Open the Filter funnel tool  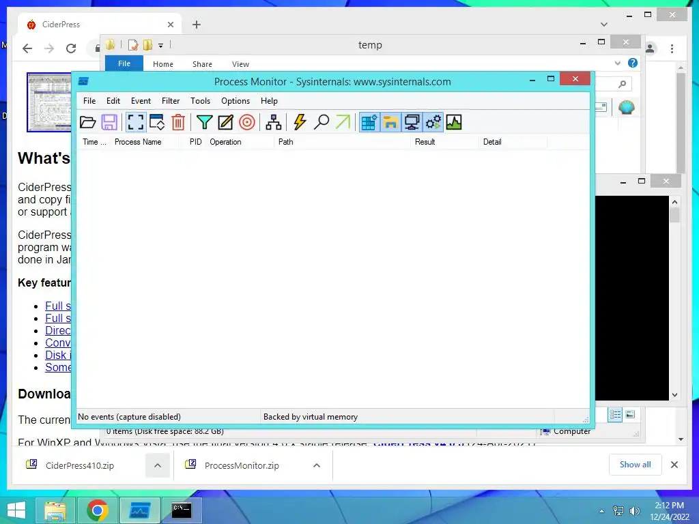[x=204, y=122]
